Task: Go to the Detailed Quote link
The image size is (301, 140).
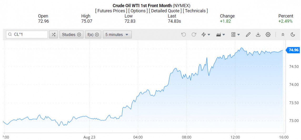Action: pos(165,11)
